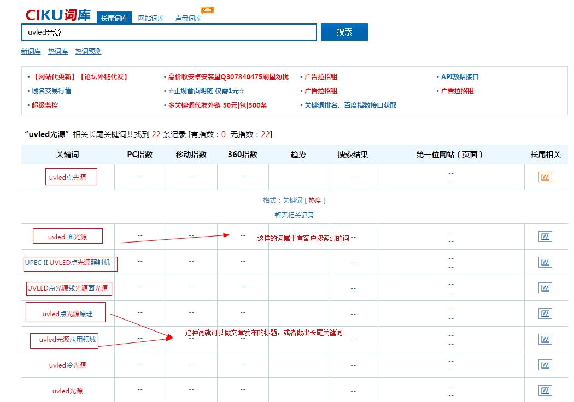Click the 移动指数 column header
The height and width of the screenshot is (402, 574).
191,155
